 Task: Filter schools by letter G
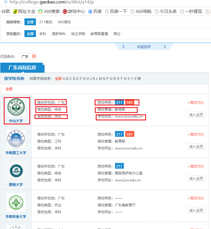tap(84, 78)
